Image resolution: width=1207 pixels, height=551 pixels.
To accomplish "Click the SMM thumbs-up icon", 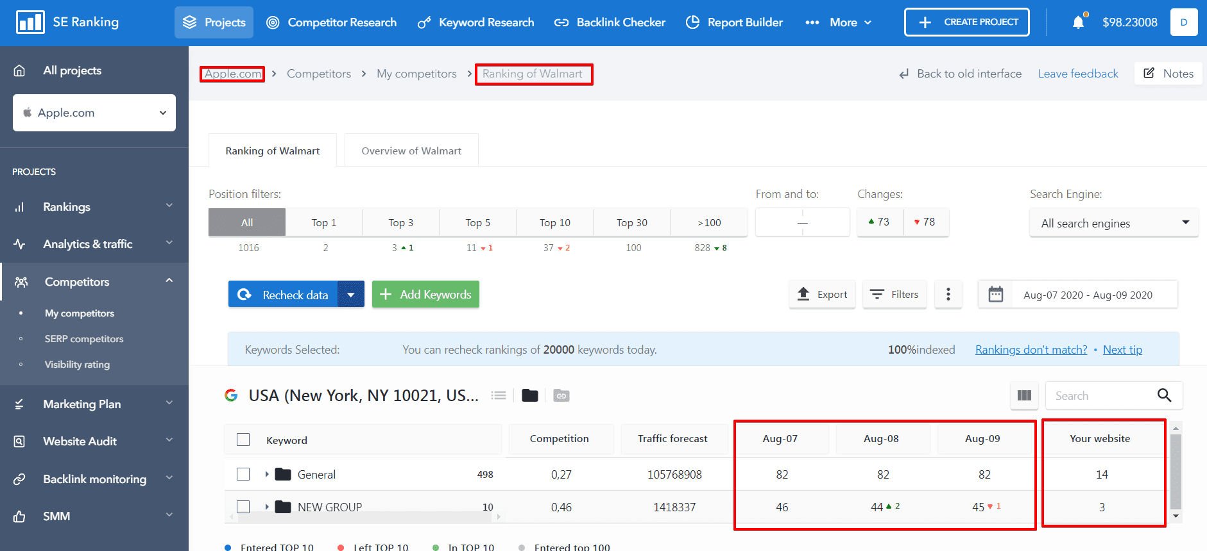I will 19,516.
